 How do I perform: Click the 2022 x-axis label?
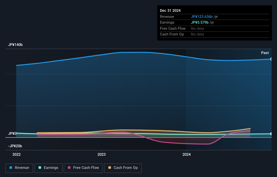(17, 155)
